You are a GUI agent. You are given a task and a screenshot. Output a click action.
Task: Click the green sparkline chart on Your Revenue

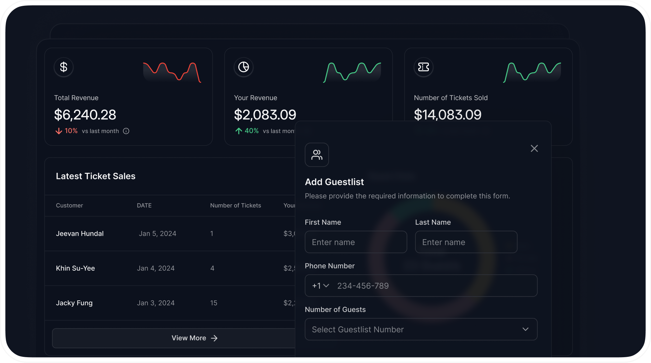[x=352, y=72]
